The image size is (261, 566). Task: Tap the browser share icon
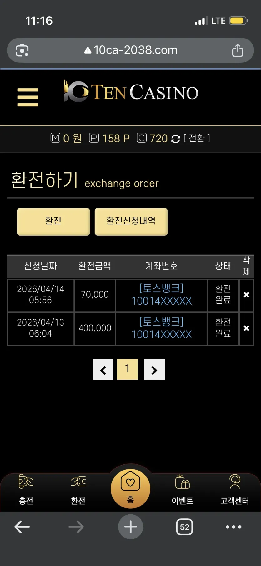(238, 50)
